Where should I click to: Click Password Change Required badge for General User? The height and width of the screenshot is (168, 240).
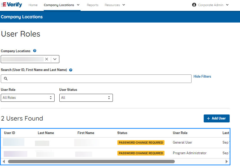[x=141, y=143]
